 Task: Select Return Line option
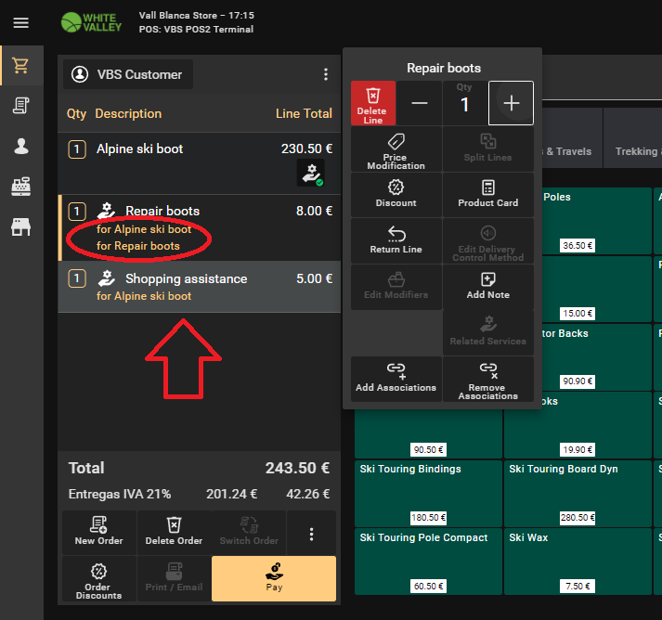[x=396, y=240]
